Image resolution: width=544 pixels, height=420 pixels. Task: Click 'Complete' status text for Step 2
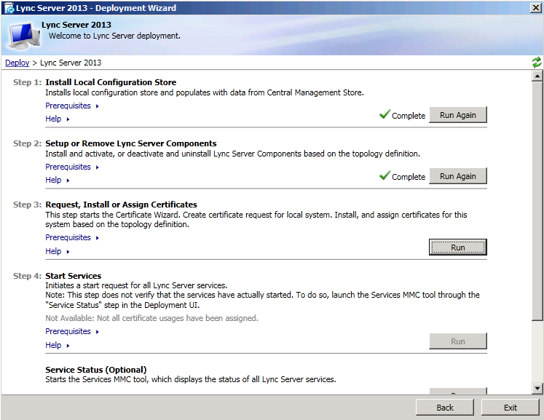point(409,177)
